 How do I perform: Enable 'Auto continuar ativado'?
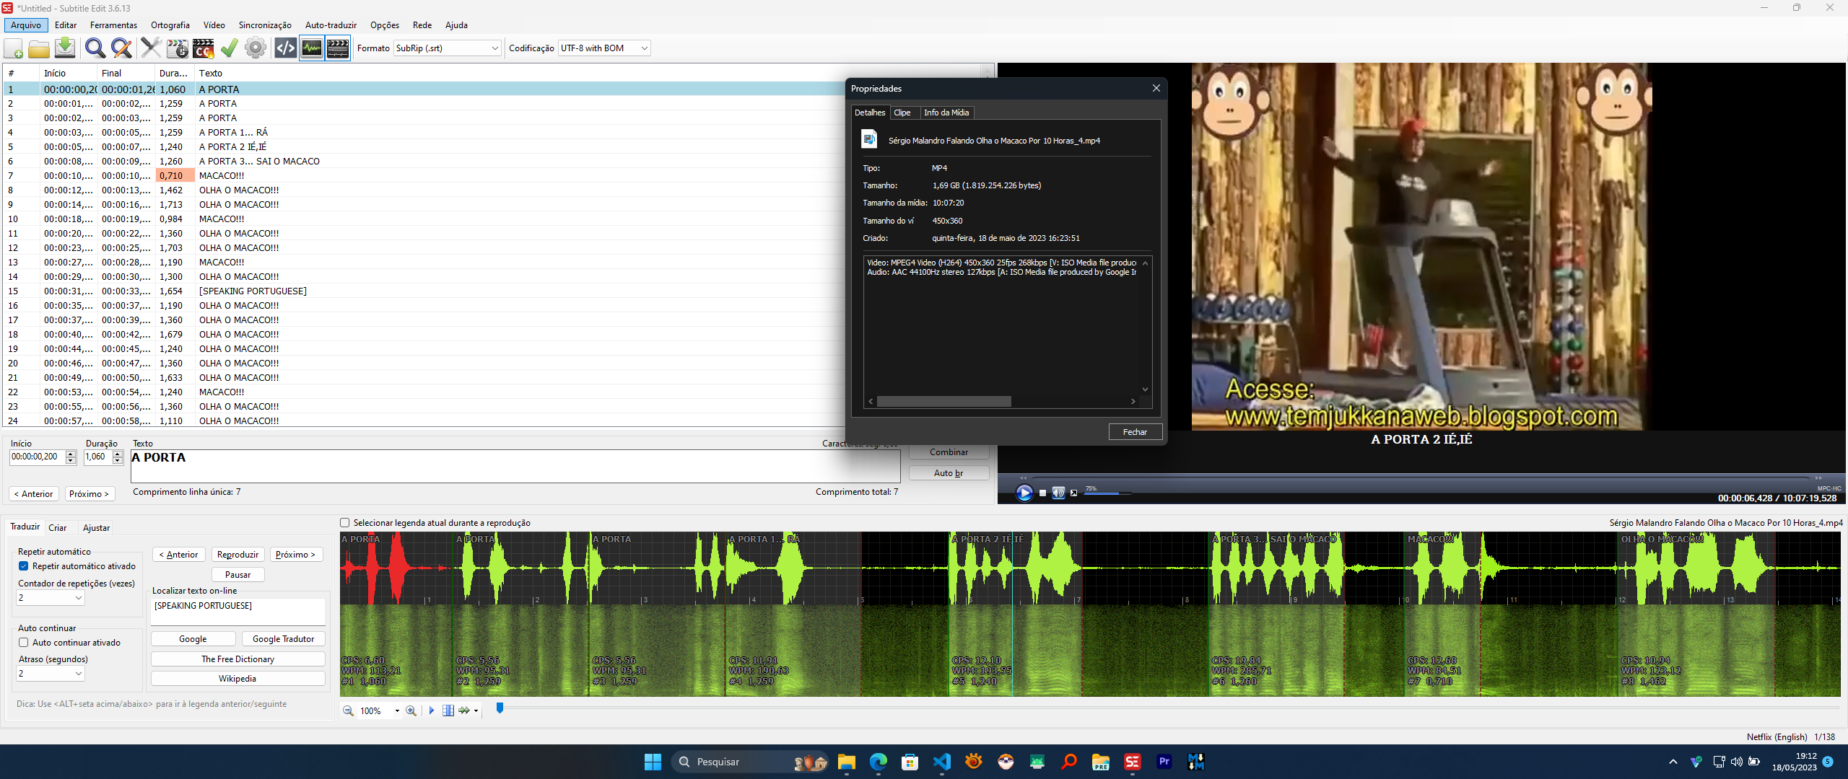pyautogui.click(x=23, y=642)
